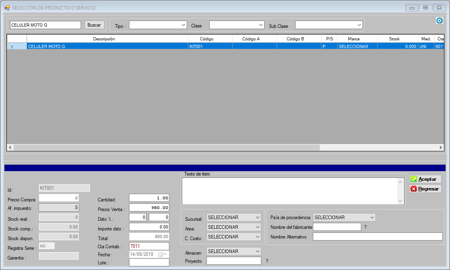The image size is (450, 270).
Task: Click the Lote input field
Action: coord(149,262)
